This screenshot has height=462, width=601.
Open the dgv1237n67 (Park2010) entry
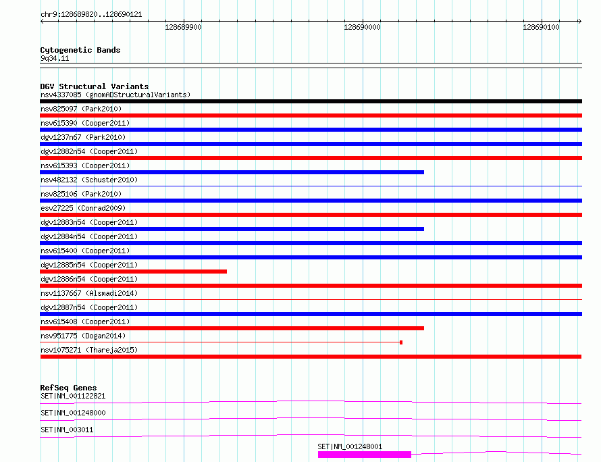click(x=83, y=137)
